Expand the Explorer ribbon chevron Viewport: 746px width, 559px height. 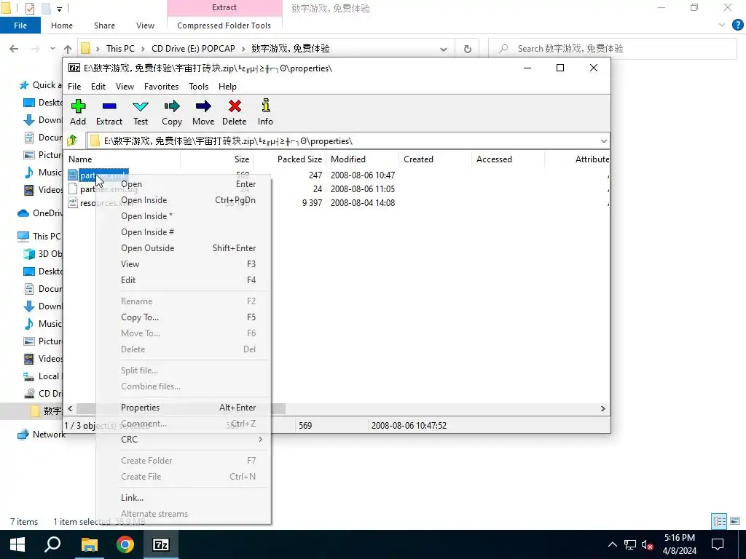pos(722,25)
